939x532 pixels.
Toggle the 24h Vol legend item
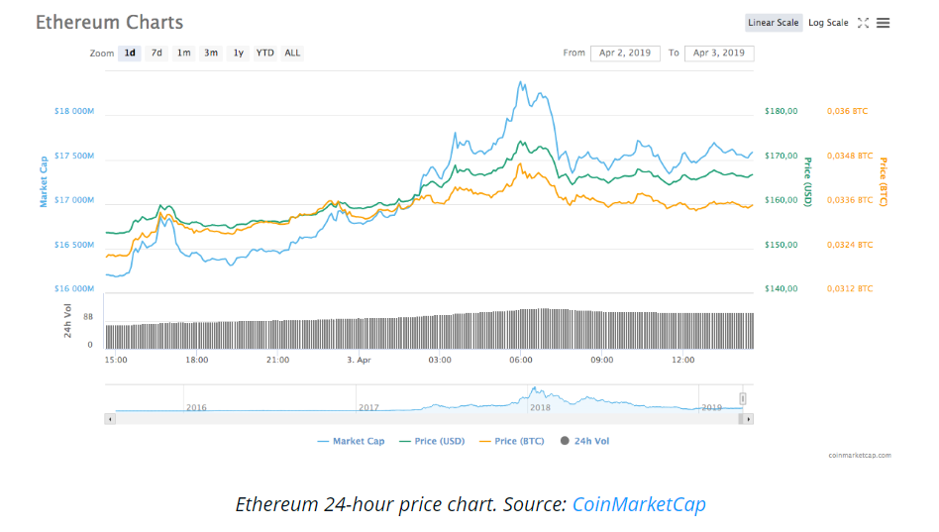point(585,441)
